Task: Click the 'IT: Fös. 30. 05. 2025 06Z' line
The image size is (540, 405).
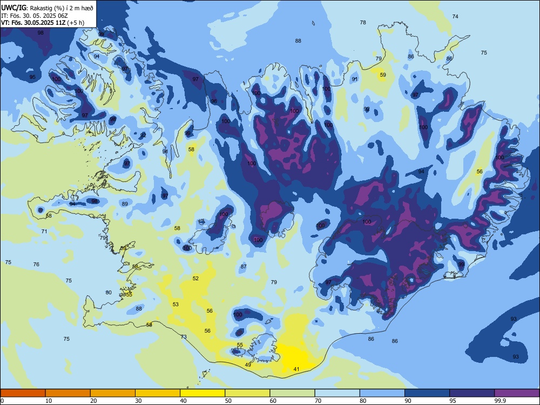Action: coord(33,16)
